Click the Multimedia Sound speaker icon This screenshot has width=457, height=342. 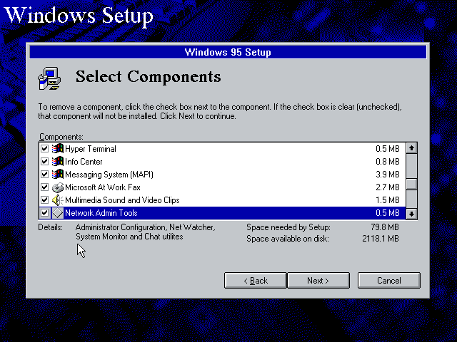point(58,199)
